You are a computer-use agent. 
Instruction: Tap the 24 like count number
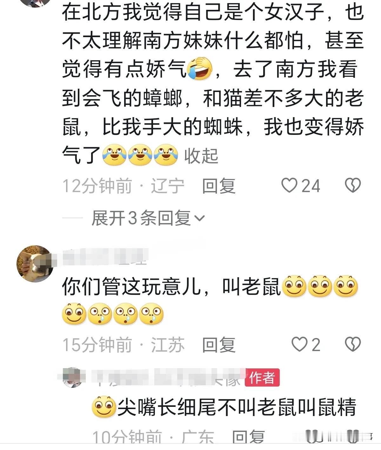pyautogui.click(x=311, y=186)
